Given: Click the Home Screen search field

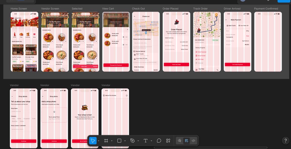Looking at the screenshot, I should point(24,28).
